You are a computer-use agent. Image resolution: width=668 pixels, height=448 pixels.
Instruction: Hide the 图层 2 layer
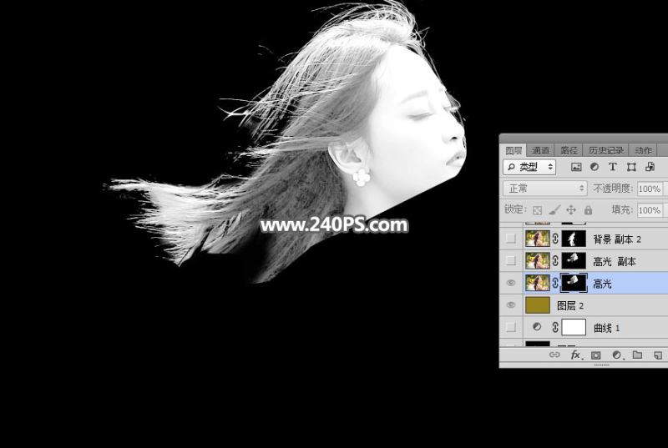510,305
